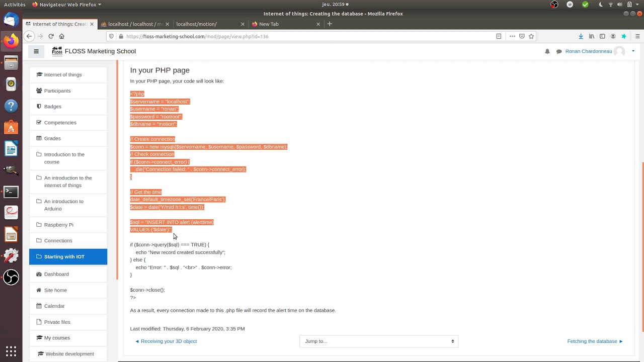Go back to Receiving your 3D object
Image resolution: width=644 pixels, height=362 pixels.
(x=166, y=341)
